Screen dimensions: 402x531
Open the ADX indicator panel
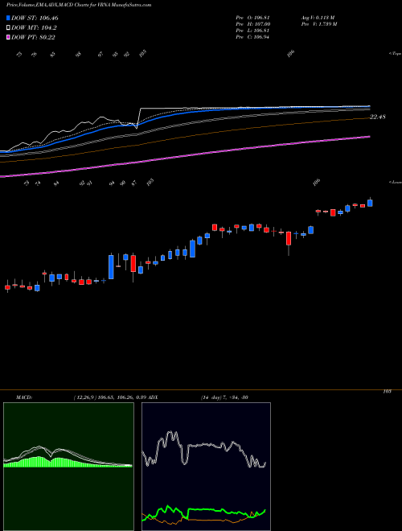(x=206, y=467)
